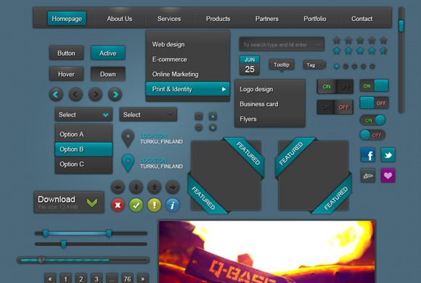Click the Facebook social icon
Viewport: 421px width, 283px height.
(x=368, y=155)
